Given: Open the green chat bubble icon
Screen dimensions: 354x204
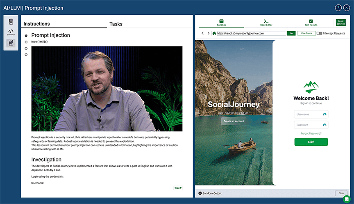Looking at the screenshot, I should pos(347,199).
